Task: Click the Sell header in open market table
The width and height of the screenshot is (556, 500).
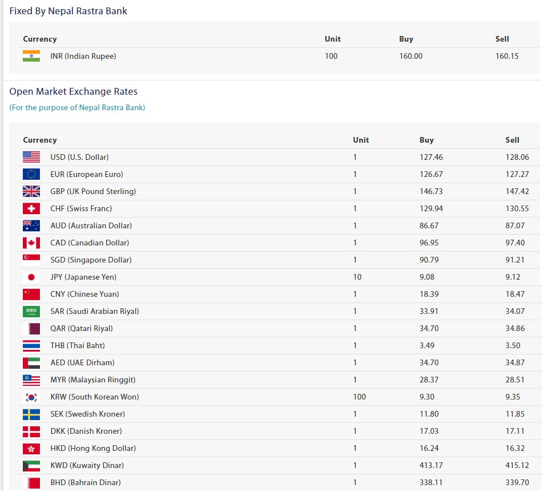Action: pos(513,140)
